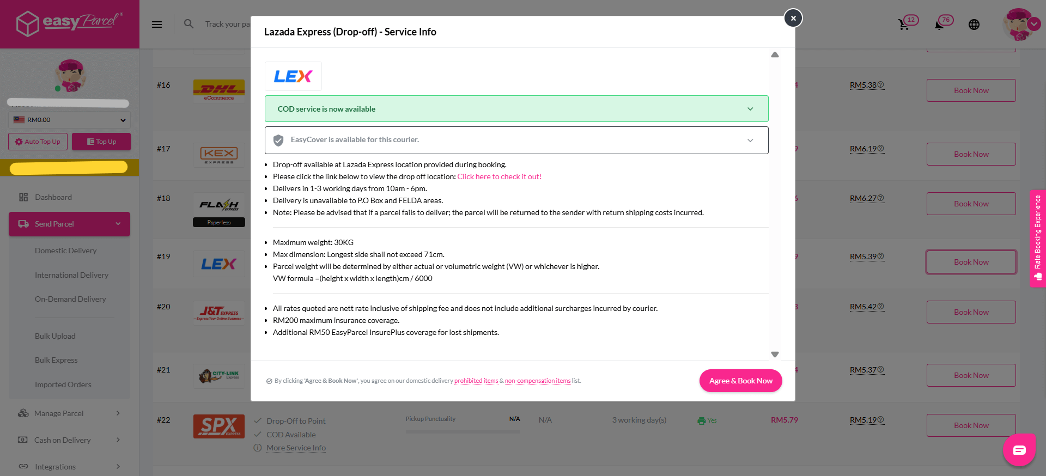Image resolution: width=1046 pixels, height=476 pixels.
Task: Click the DHL eCommerce logo
Action: coord(219,90)
